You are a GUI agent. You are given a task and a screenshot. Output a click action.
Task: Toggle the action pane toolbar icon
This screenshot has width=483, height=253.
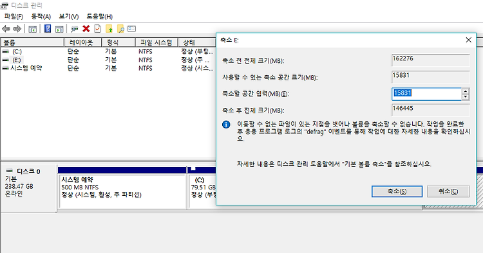tap(59, 29)
